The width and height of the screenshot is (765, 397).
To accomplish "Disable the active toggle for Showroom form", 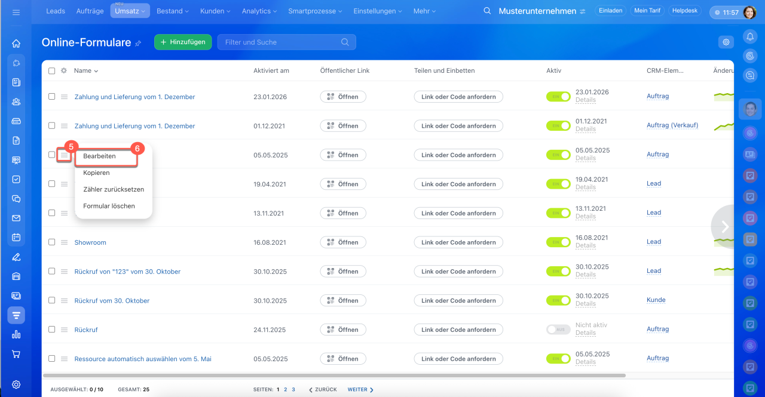I will coord(558,242).
